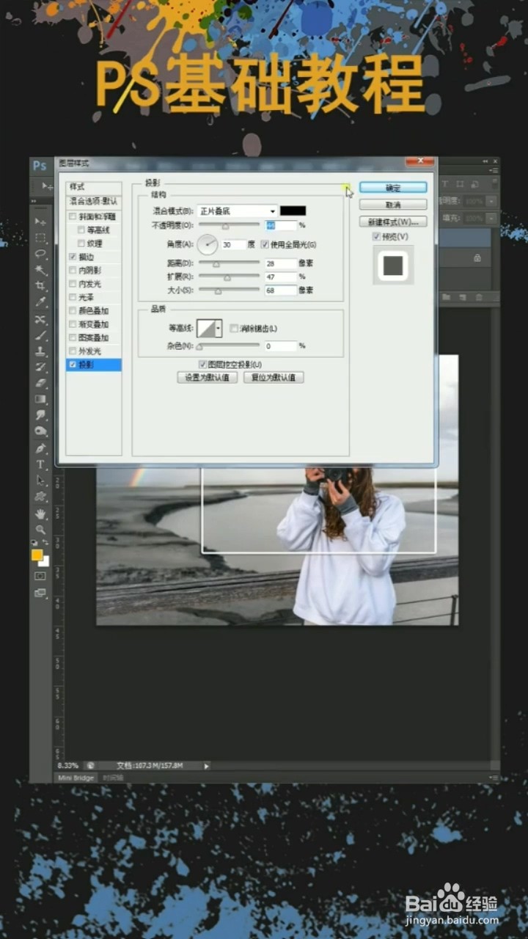Click the 8.33% zoom level field
Image resolution: width=528 pixels, height=939 pixels.
[x=68, y=765]
